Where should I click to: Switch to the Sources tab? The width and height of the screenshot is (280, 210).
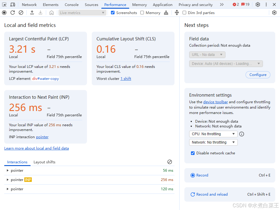tap(91, 4)
